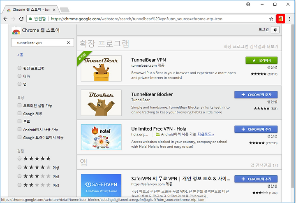Check Android에서 사용 가능 filter

(x=19, y=129)
